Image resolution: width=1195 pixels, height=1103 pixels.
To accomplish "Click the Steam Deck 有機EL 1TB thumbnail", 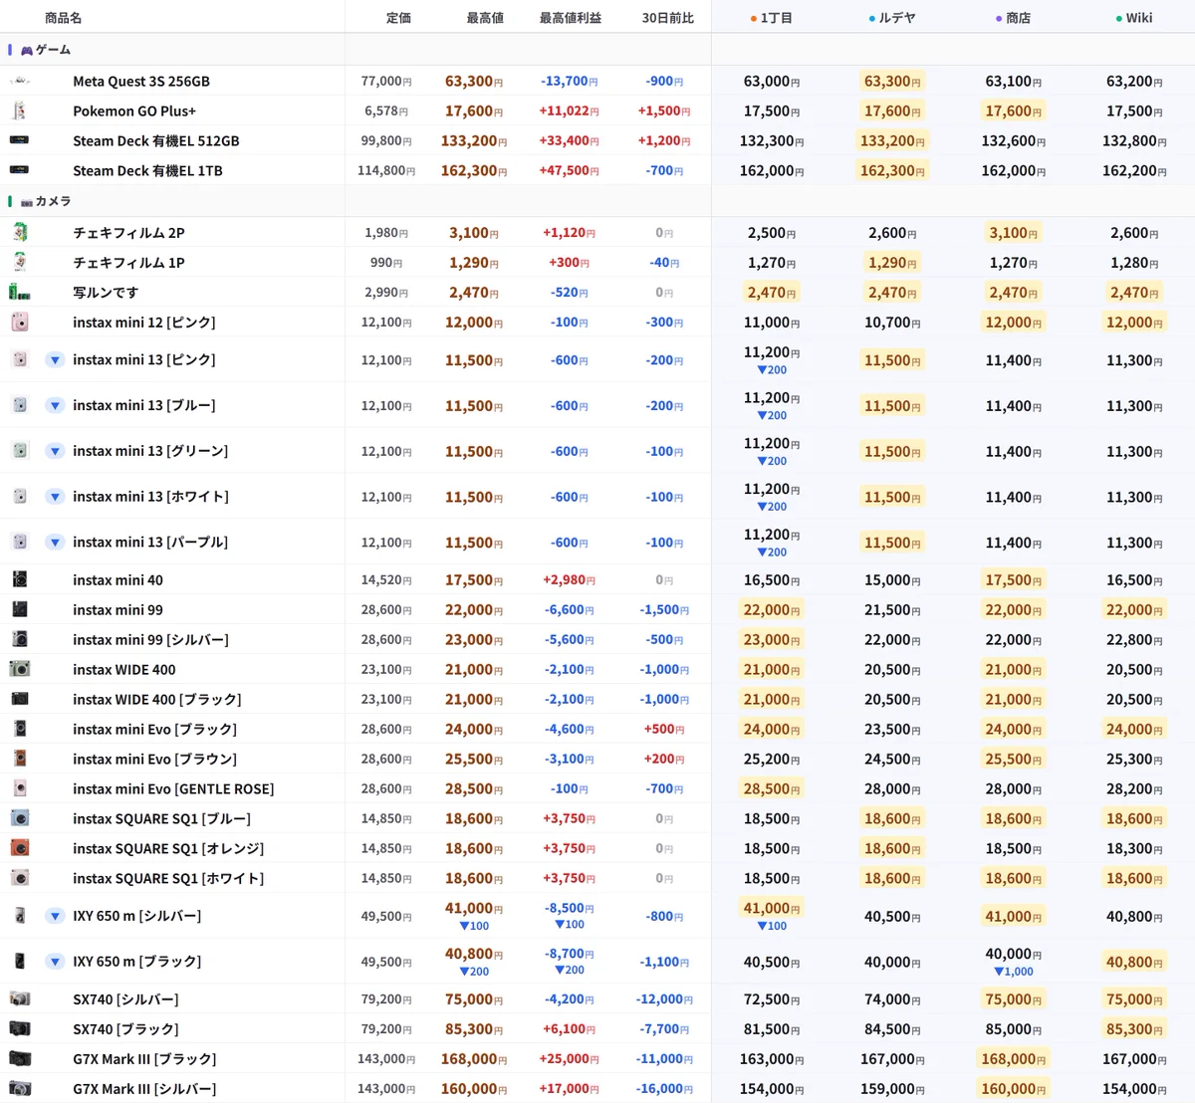I will pyautogui.click(x=20, y=170).
